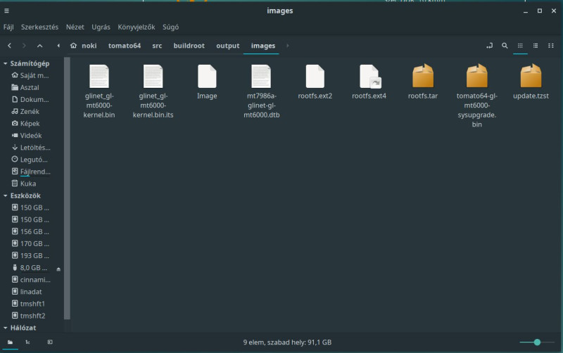The height and width of the screenshot is (353, 563).
Task: Select the rootfs.tar archive icon
Action: (423, 76)
